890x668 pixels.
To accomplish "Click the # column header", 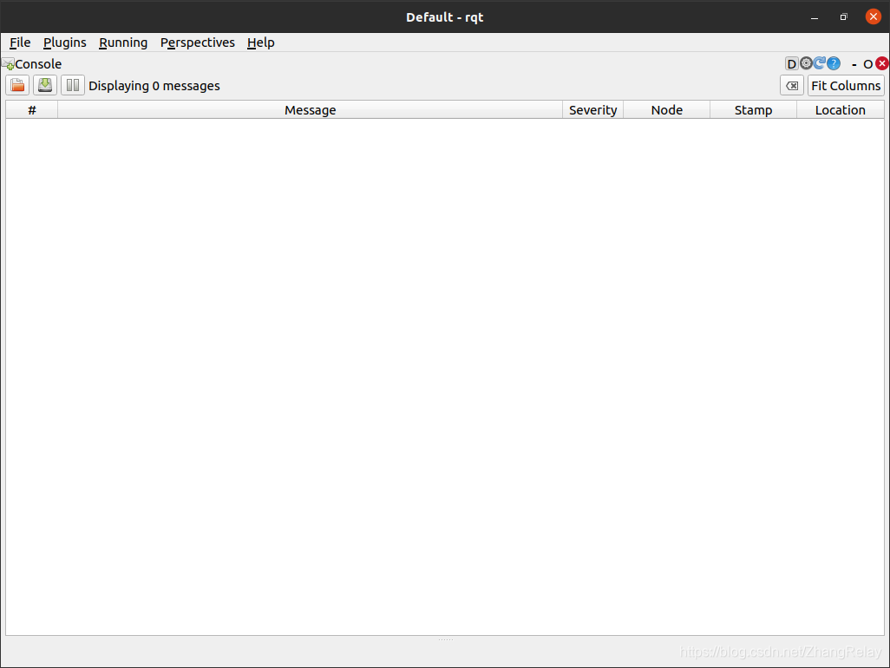I will [x=32, y=110].
